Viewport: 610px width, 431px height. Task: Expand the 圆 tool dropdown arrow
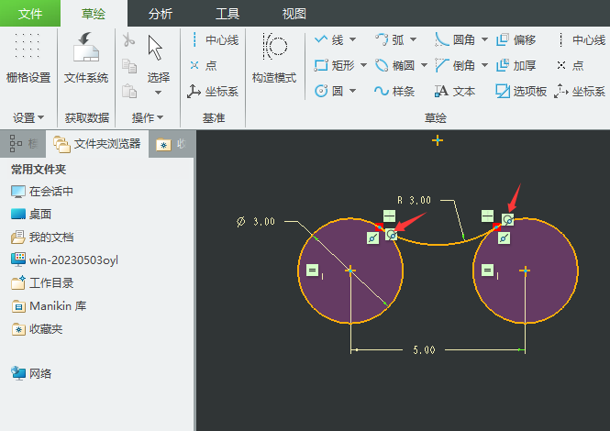pyautogui.click(x=353, y=91)
